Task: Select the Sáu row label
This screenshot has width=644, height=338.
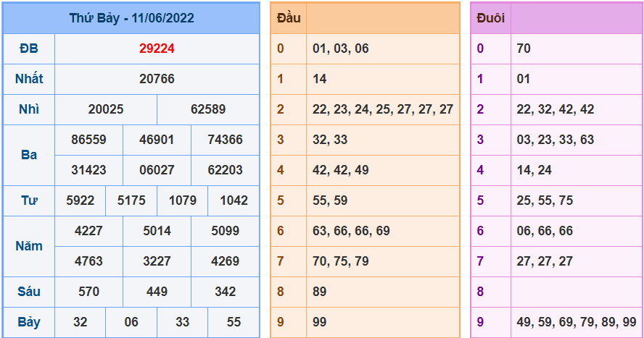Action: coord(29,291)
